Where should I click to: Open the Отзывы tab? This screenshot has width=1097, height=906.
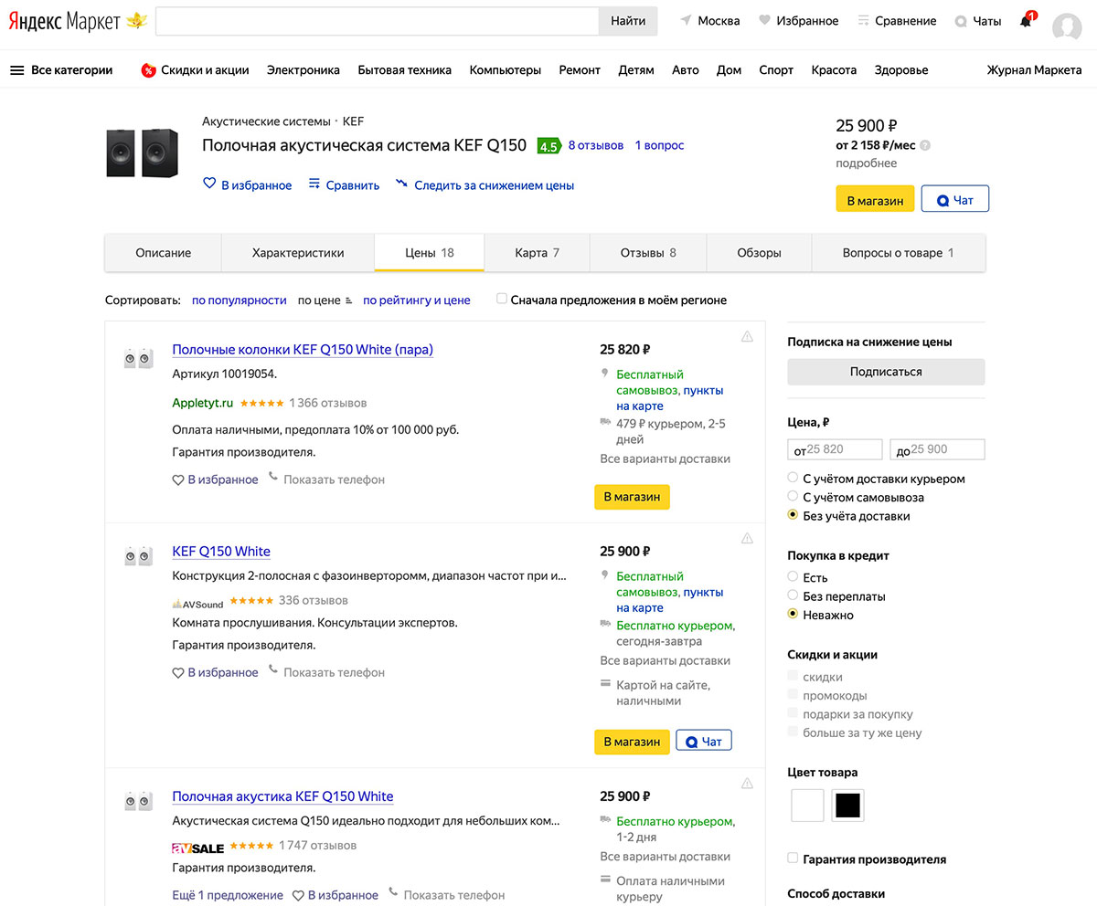648,253
